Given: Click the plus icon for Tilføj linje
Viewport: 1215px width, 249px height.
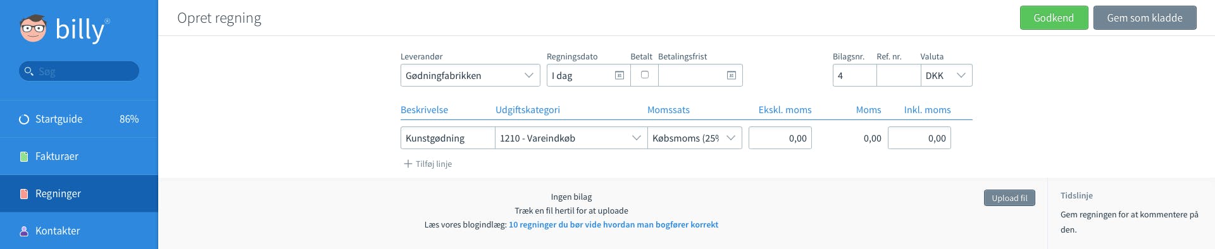Looking at the screenshot, I should 408,164.
